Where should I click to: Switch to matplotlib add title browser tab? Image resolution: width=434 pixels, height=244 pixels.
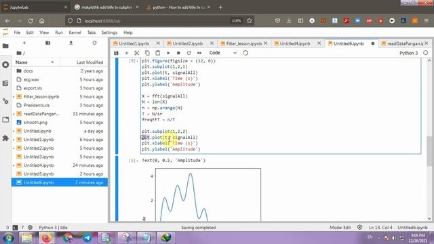(106, 7)
